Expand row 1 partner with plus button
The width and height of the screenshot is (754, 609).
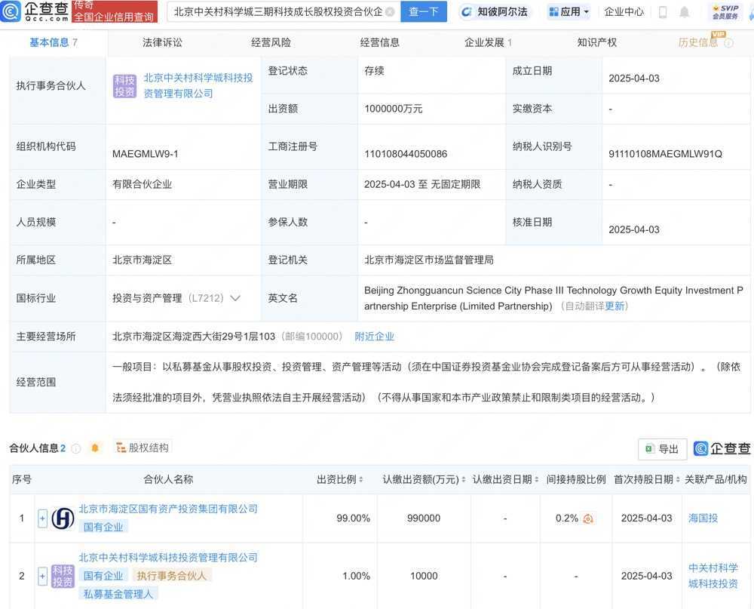pyautogui.click(x=42, y=518)
